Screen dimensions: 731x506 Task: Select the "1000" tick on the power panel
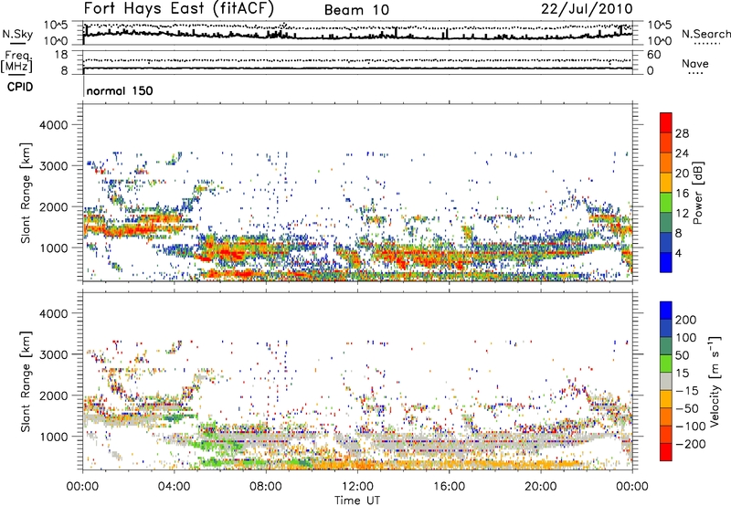click(54, 248)
